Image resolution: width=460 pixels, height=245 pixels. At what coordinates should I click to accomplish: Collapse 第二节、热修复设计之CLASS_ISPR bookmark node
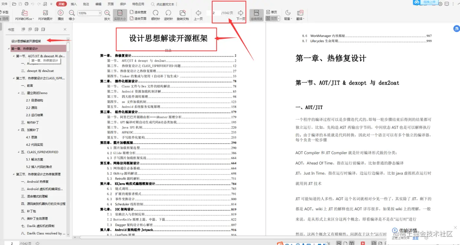click(x=14, y=78)
